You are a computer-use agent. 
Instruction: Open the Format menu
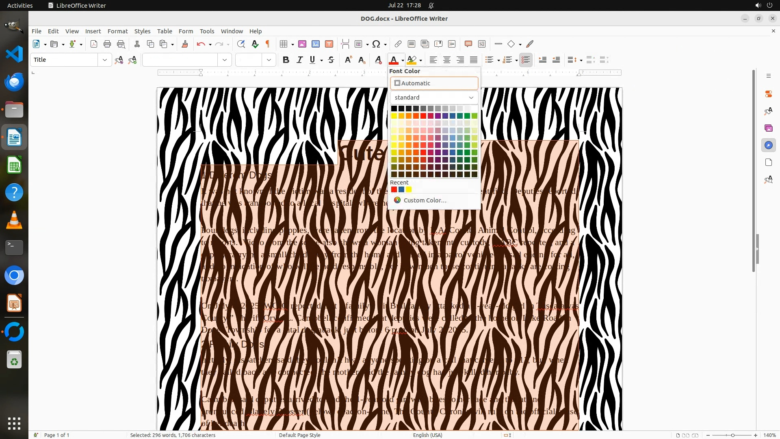117,31
